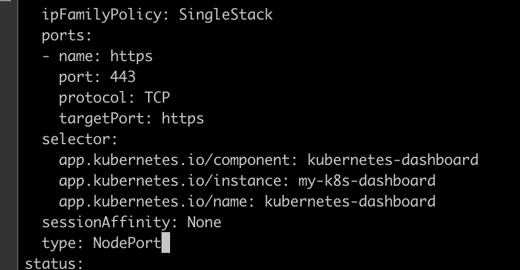Click the https value of targetPort

point(183,119)
